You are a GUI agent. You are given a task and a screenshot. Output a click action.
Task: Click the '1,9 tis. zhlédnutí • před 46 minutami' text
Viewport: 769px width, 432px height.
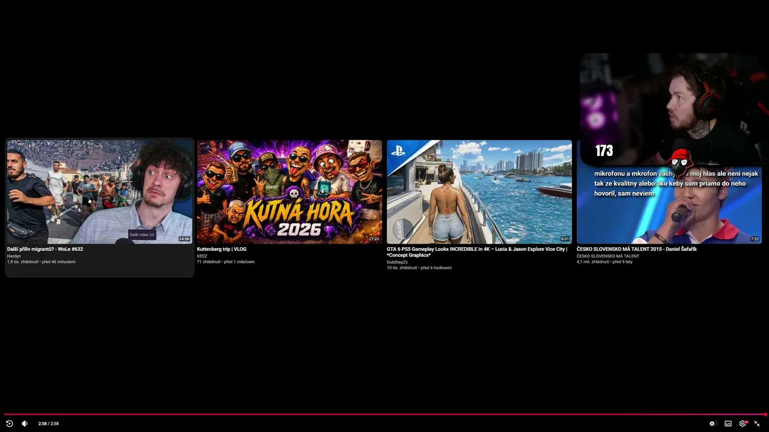[41, 262]
